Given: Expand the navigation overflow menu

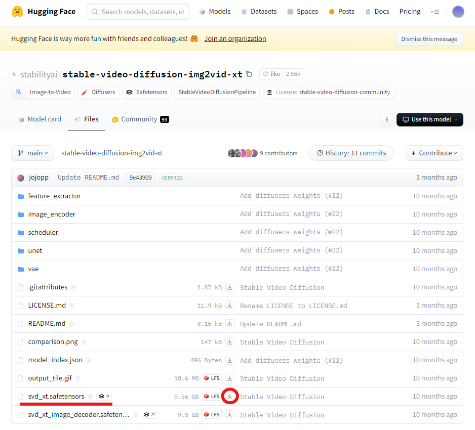Looking at the screenshot, I should tap(434, 12).
